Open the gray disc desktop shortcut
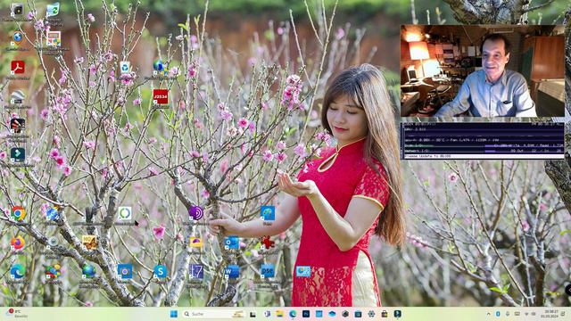 (x=54, y=242)
